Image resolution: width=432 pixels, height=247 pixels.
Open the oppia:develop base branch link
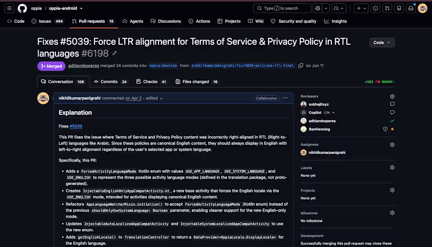coord(163,66)
